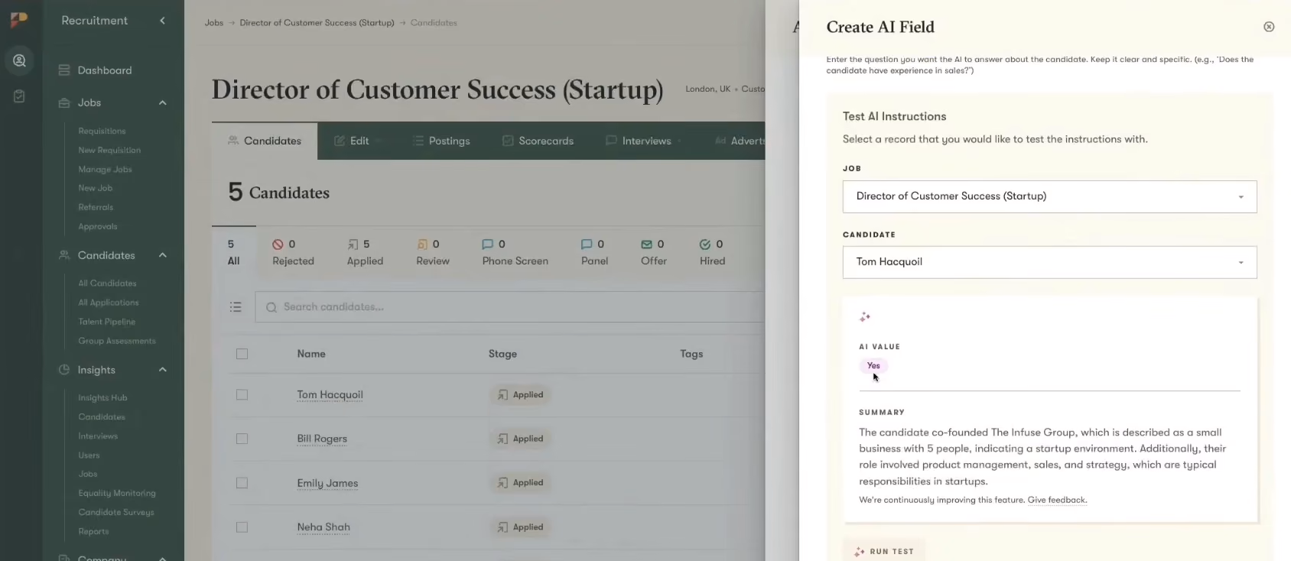Toggle the select-all candidates checkbox
The image size is (1291, 561).
coord(242,354)
